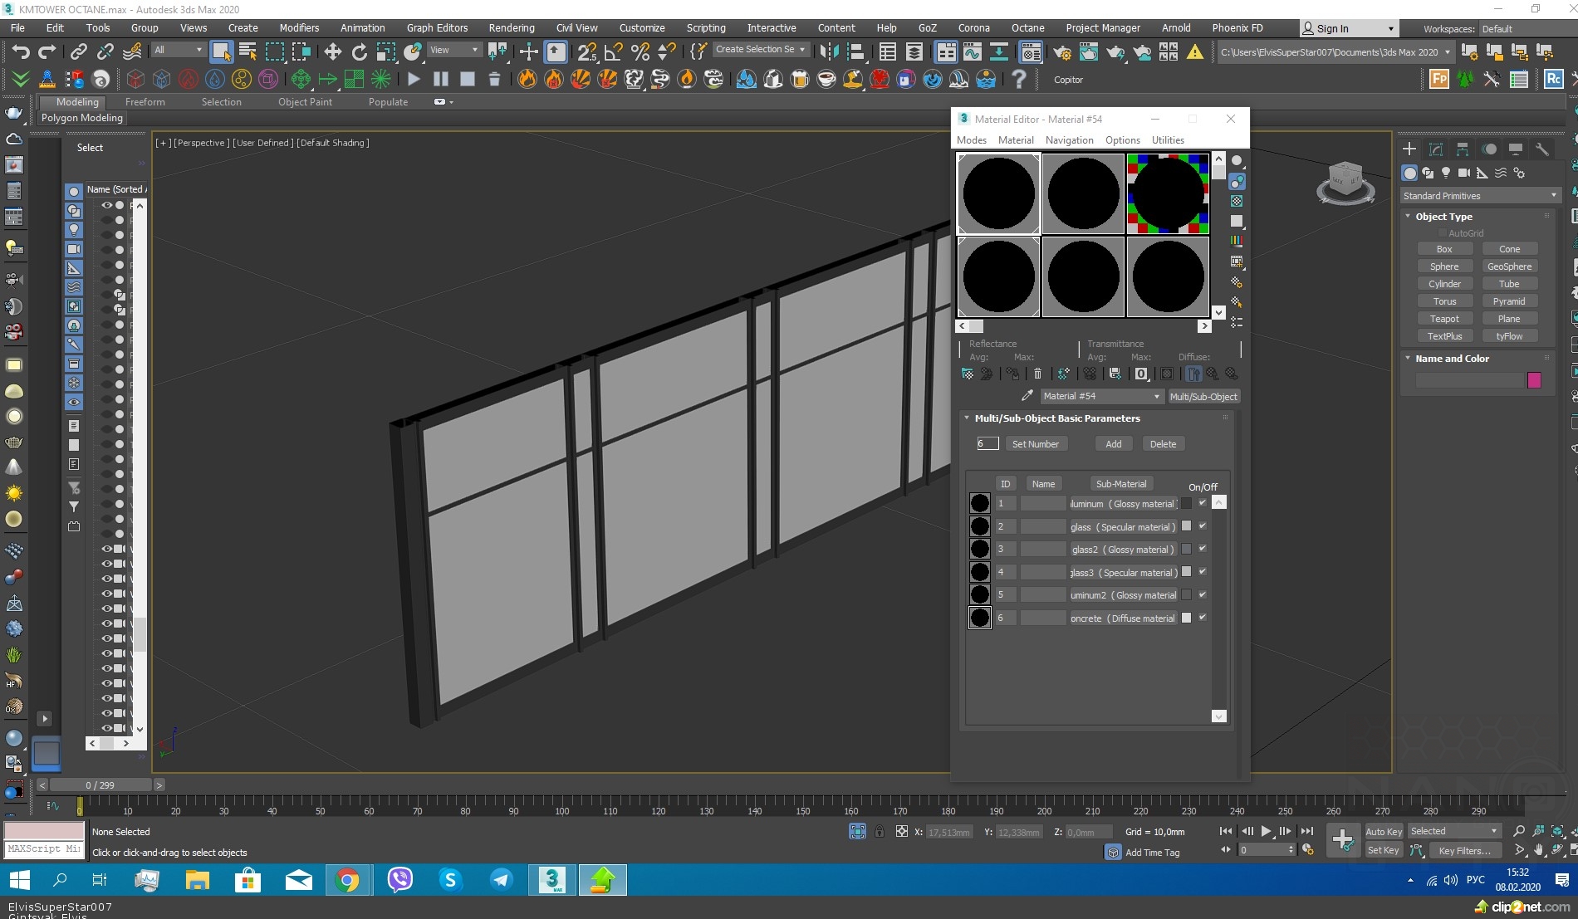
Task: Click the Play Animation button
Action: coord(1266,831)
